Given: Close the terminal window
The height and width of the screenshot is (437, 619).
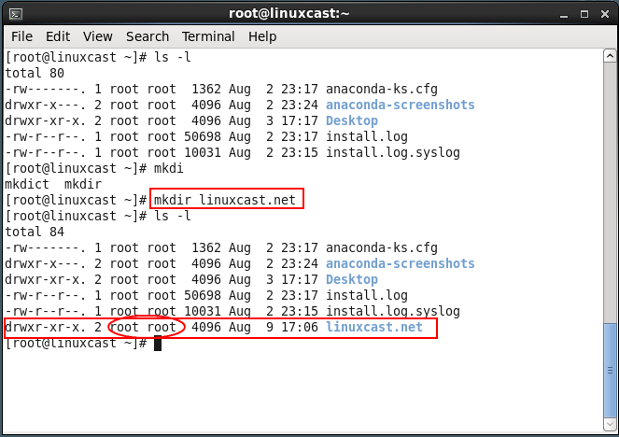Looking at the screenshot, I should click(x=605, y=15).
